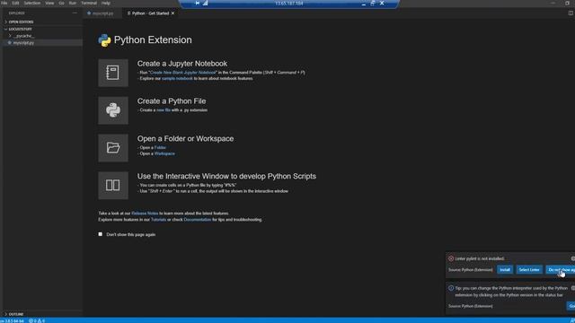This screenshot has width=575, height=323.
Task: Click errors and warnings count in status bar
Action: [37, 321]
